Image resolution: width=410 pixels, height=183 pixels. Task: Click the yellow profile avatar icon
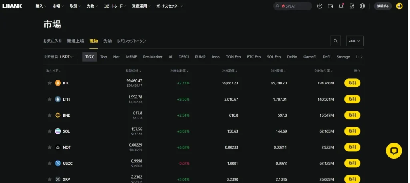(x=399, y=6)
